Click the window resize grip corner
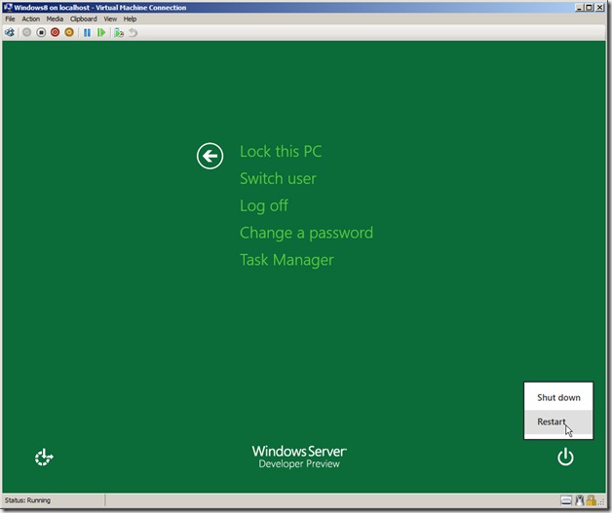 pyautogui.click(x=601, y=502)
